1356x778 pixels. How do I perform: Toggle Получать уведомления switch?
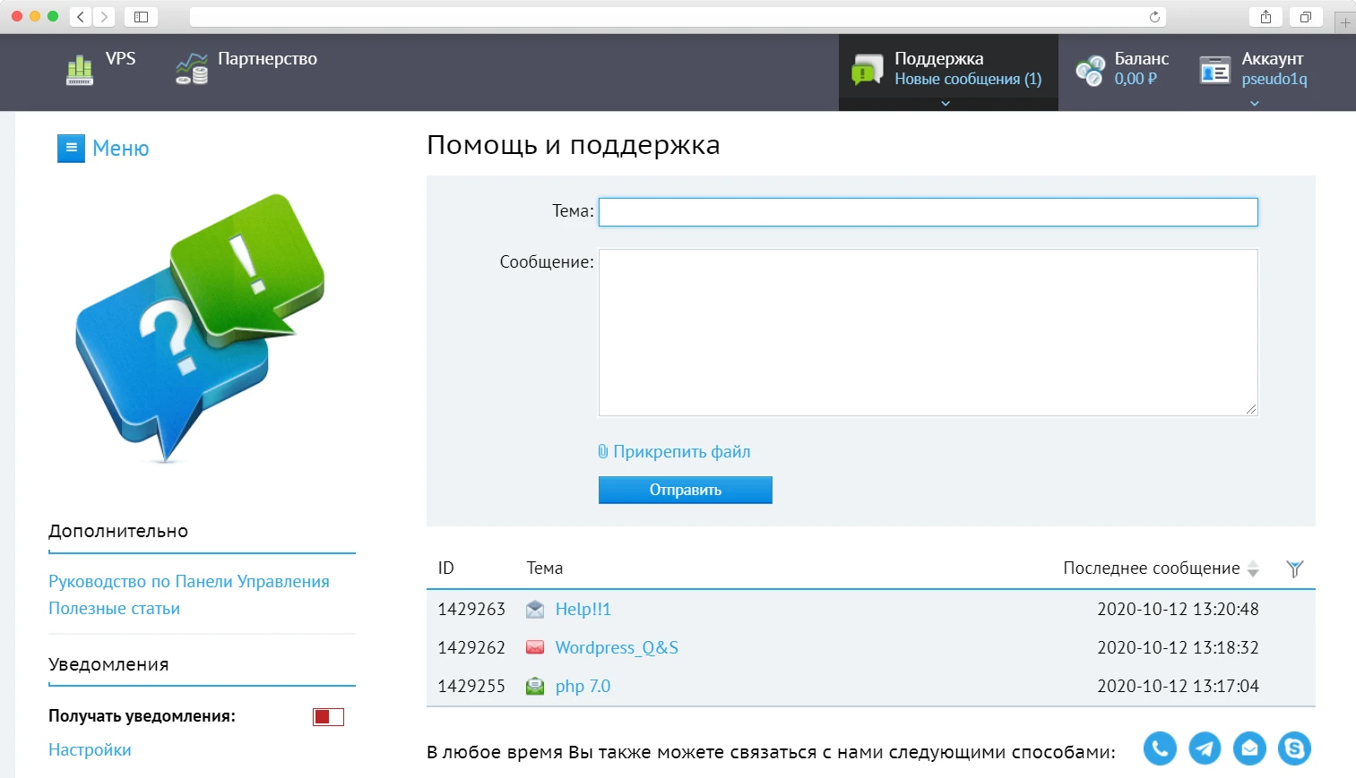click(x=327, y=716)
